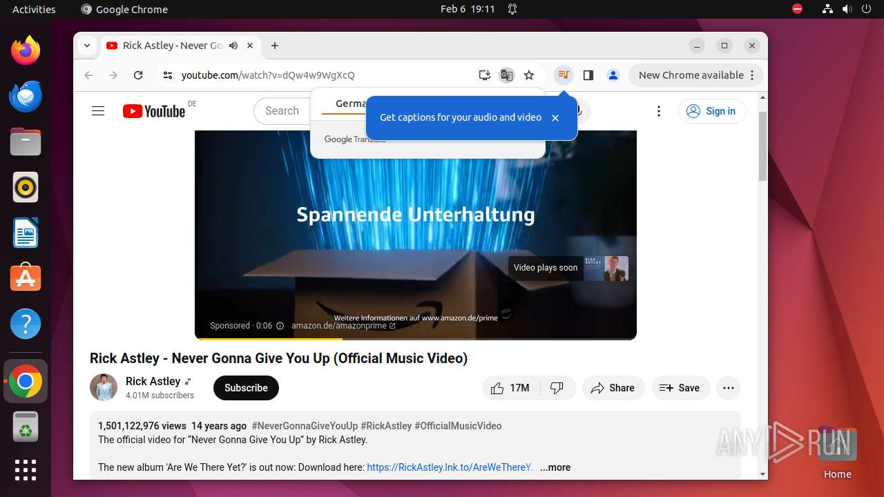Install YouTube app icon in address bar

[x=485, y=75]
